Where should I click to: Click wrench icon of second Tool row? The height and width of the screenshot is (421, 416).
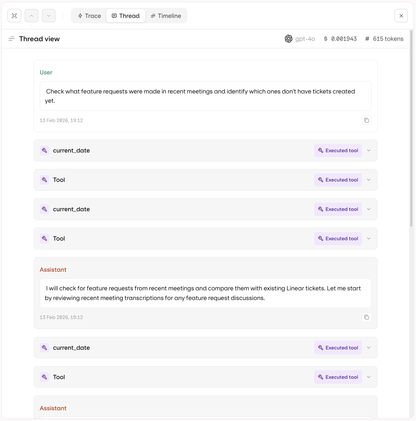tap(44, 239)
